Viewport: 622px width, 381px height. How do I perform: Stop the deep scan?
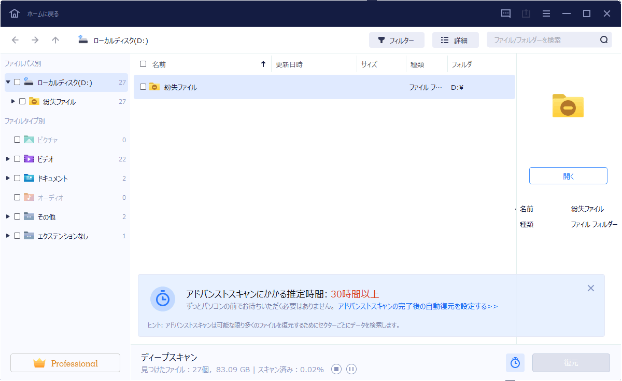click(336, 369)
